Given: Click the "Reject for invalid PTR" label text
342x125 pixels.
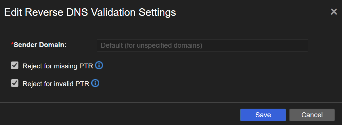Looking at the screenshot, I should [56, 84].
